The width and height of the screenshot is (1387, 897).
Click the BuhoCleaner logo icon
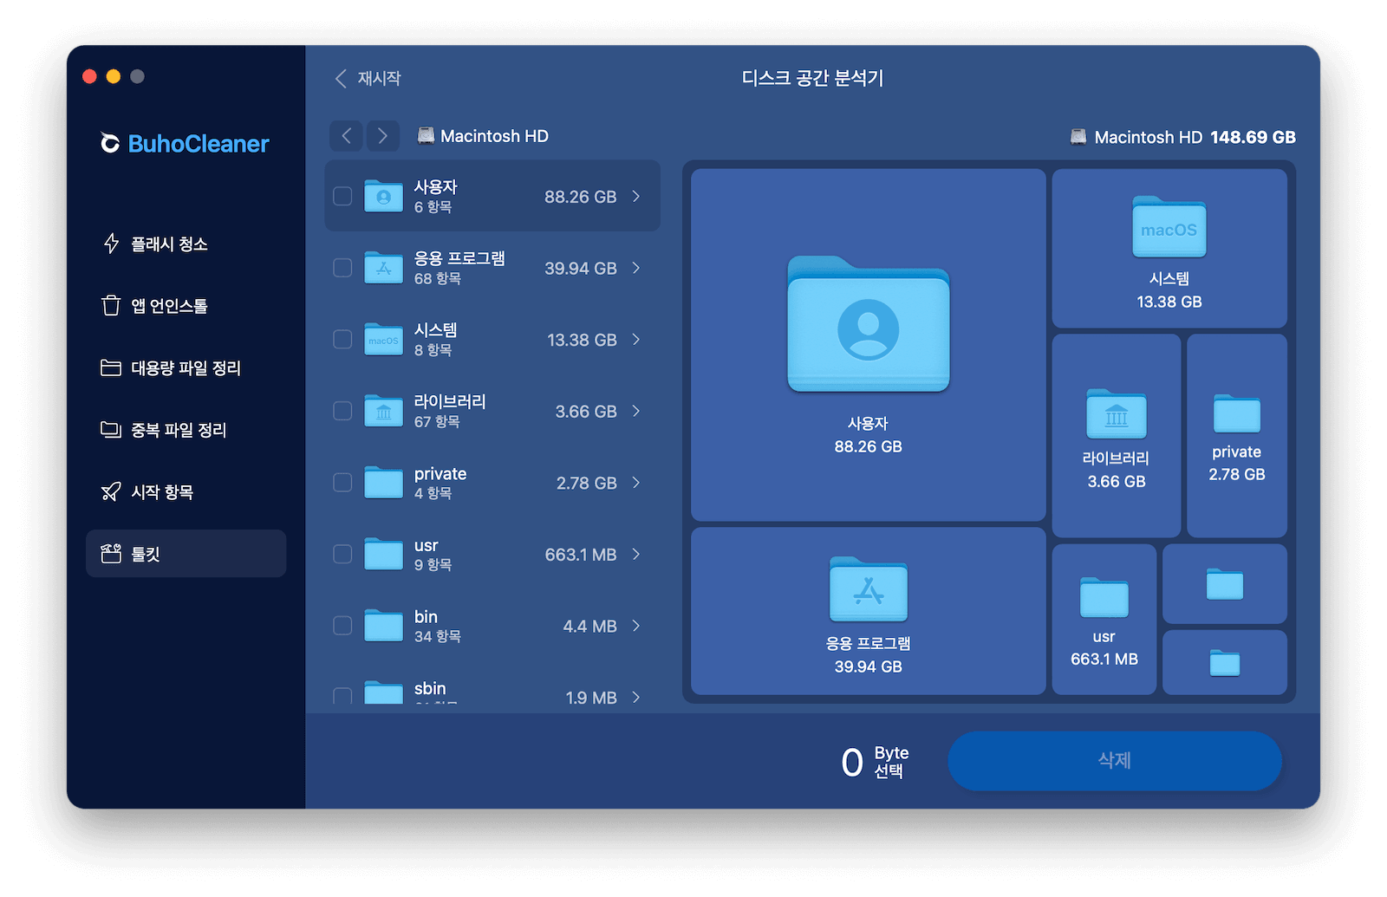coord(110,143)
